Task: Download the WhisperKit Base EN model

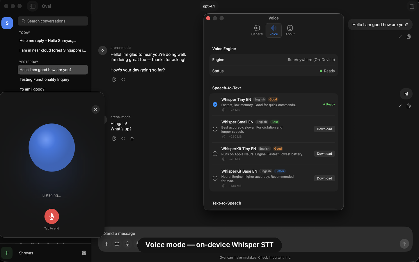Action: [x=324, y=178]
